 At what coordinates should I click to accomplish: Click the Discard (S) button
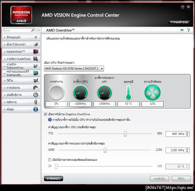click(x=160, y=179)
